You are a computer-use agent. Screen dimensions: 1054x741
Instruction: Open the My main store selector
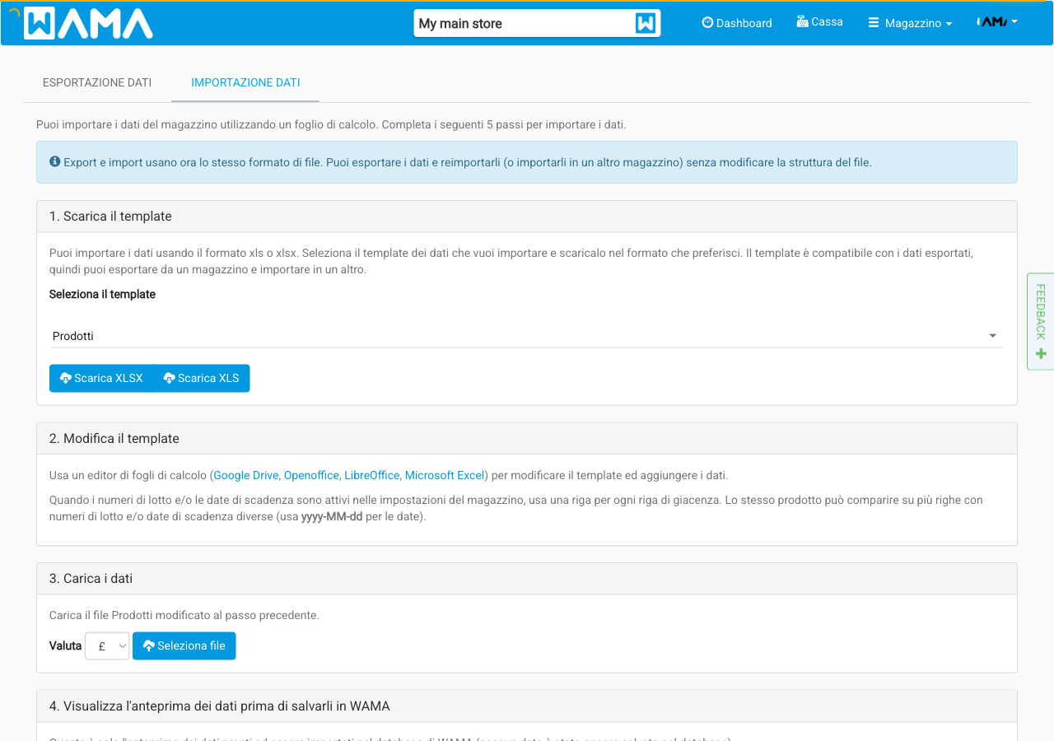click(x=537, y=23)
